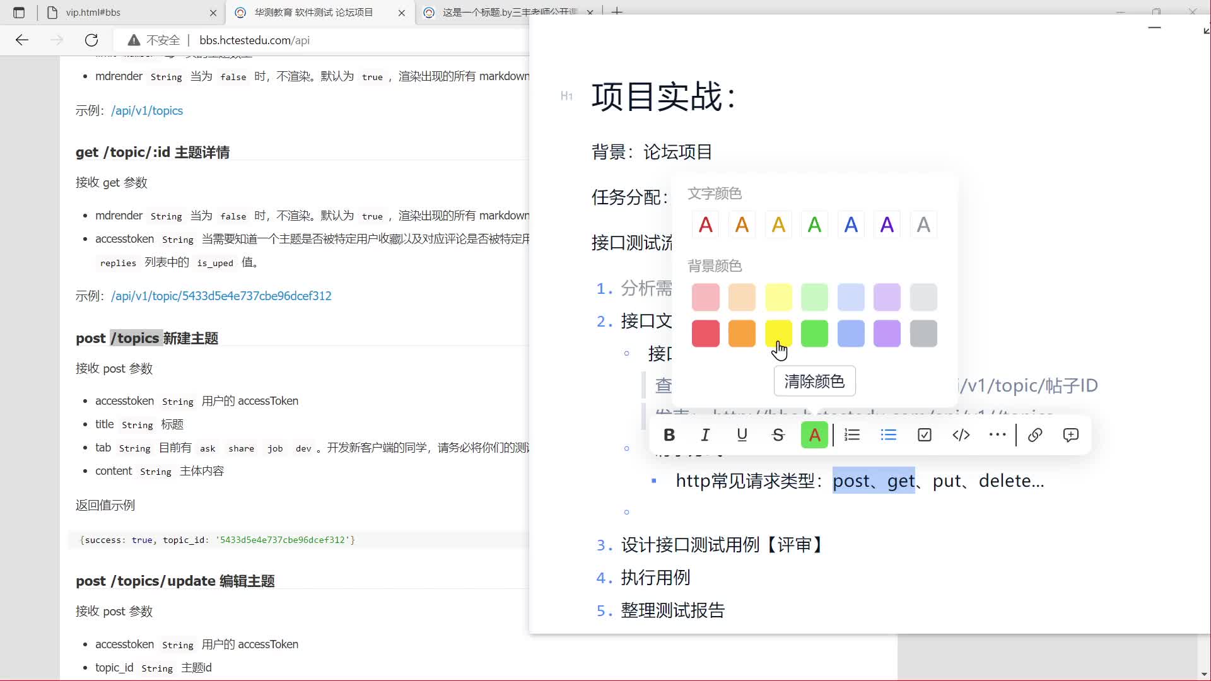Pick the medium blue background color
This screenshot has height=681, width=1211.
(851, 334)
